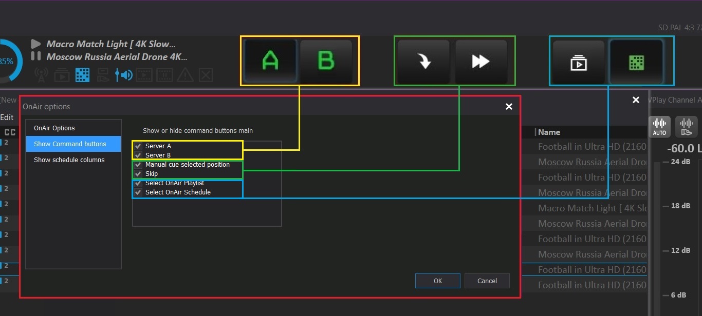Image resolution: width=702 pixels, height=316 pixels.
Task: Click the Macro Match Light now-playing title
Action: [x=110, y=44]
